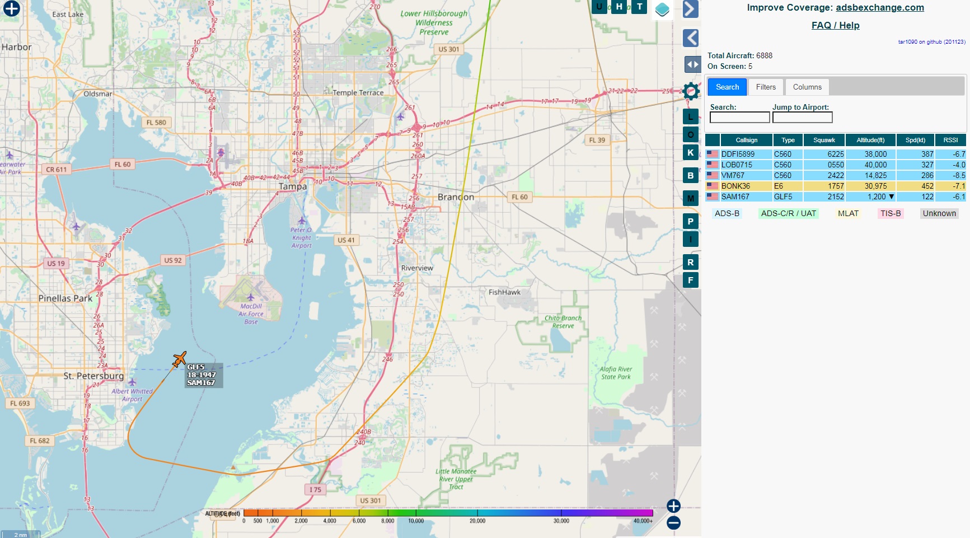This screenshot has width=970, height=538.
Task: Open FAQ / Help link
Action: [x=835, y=25]
